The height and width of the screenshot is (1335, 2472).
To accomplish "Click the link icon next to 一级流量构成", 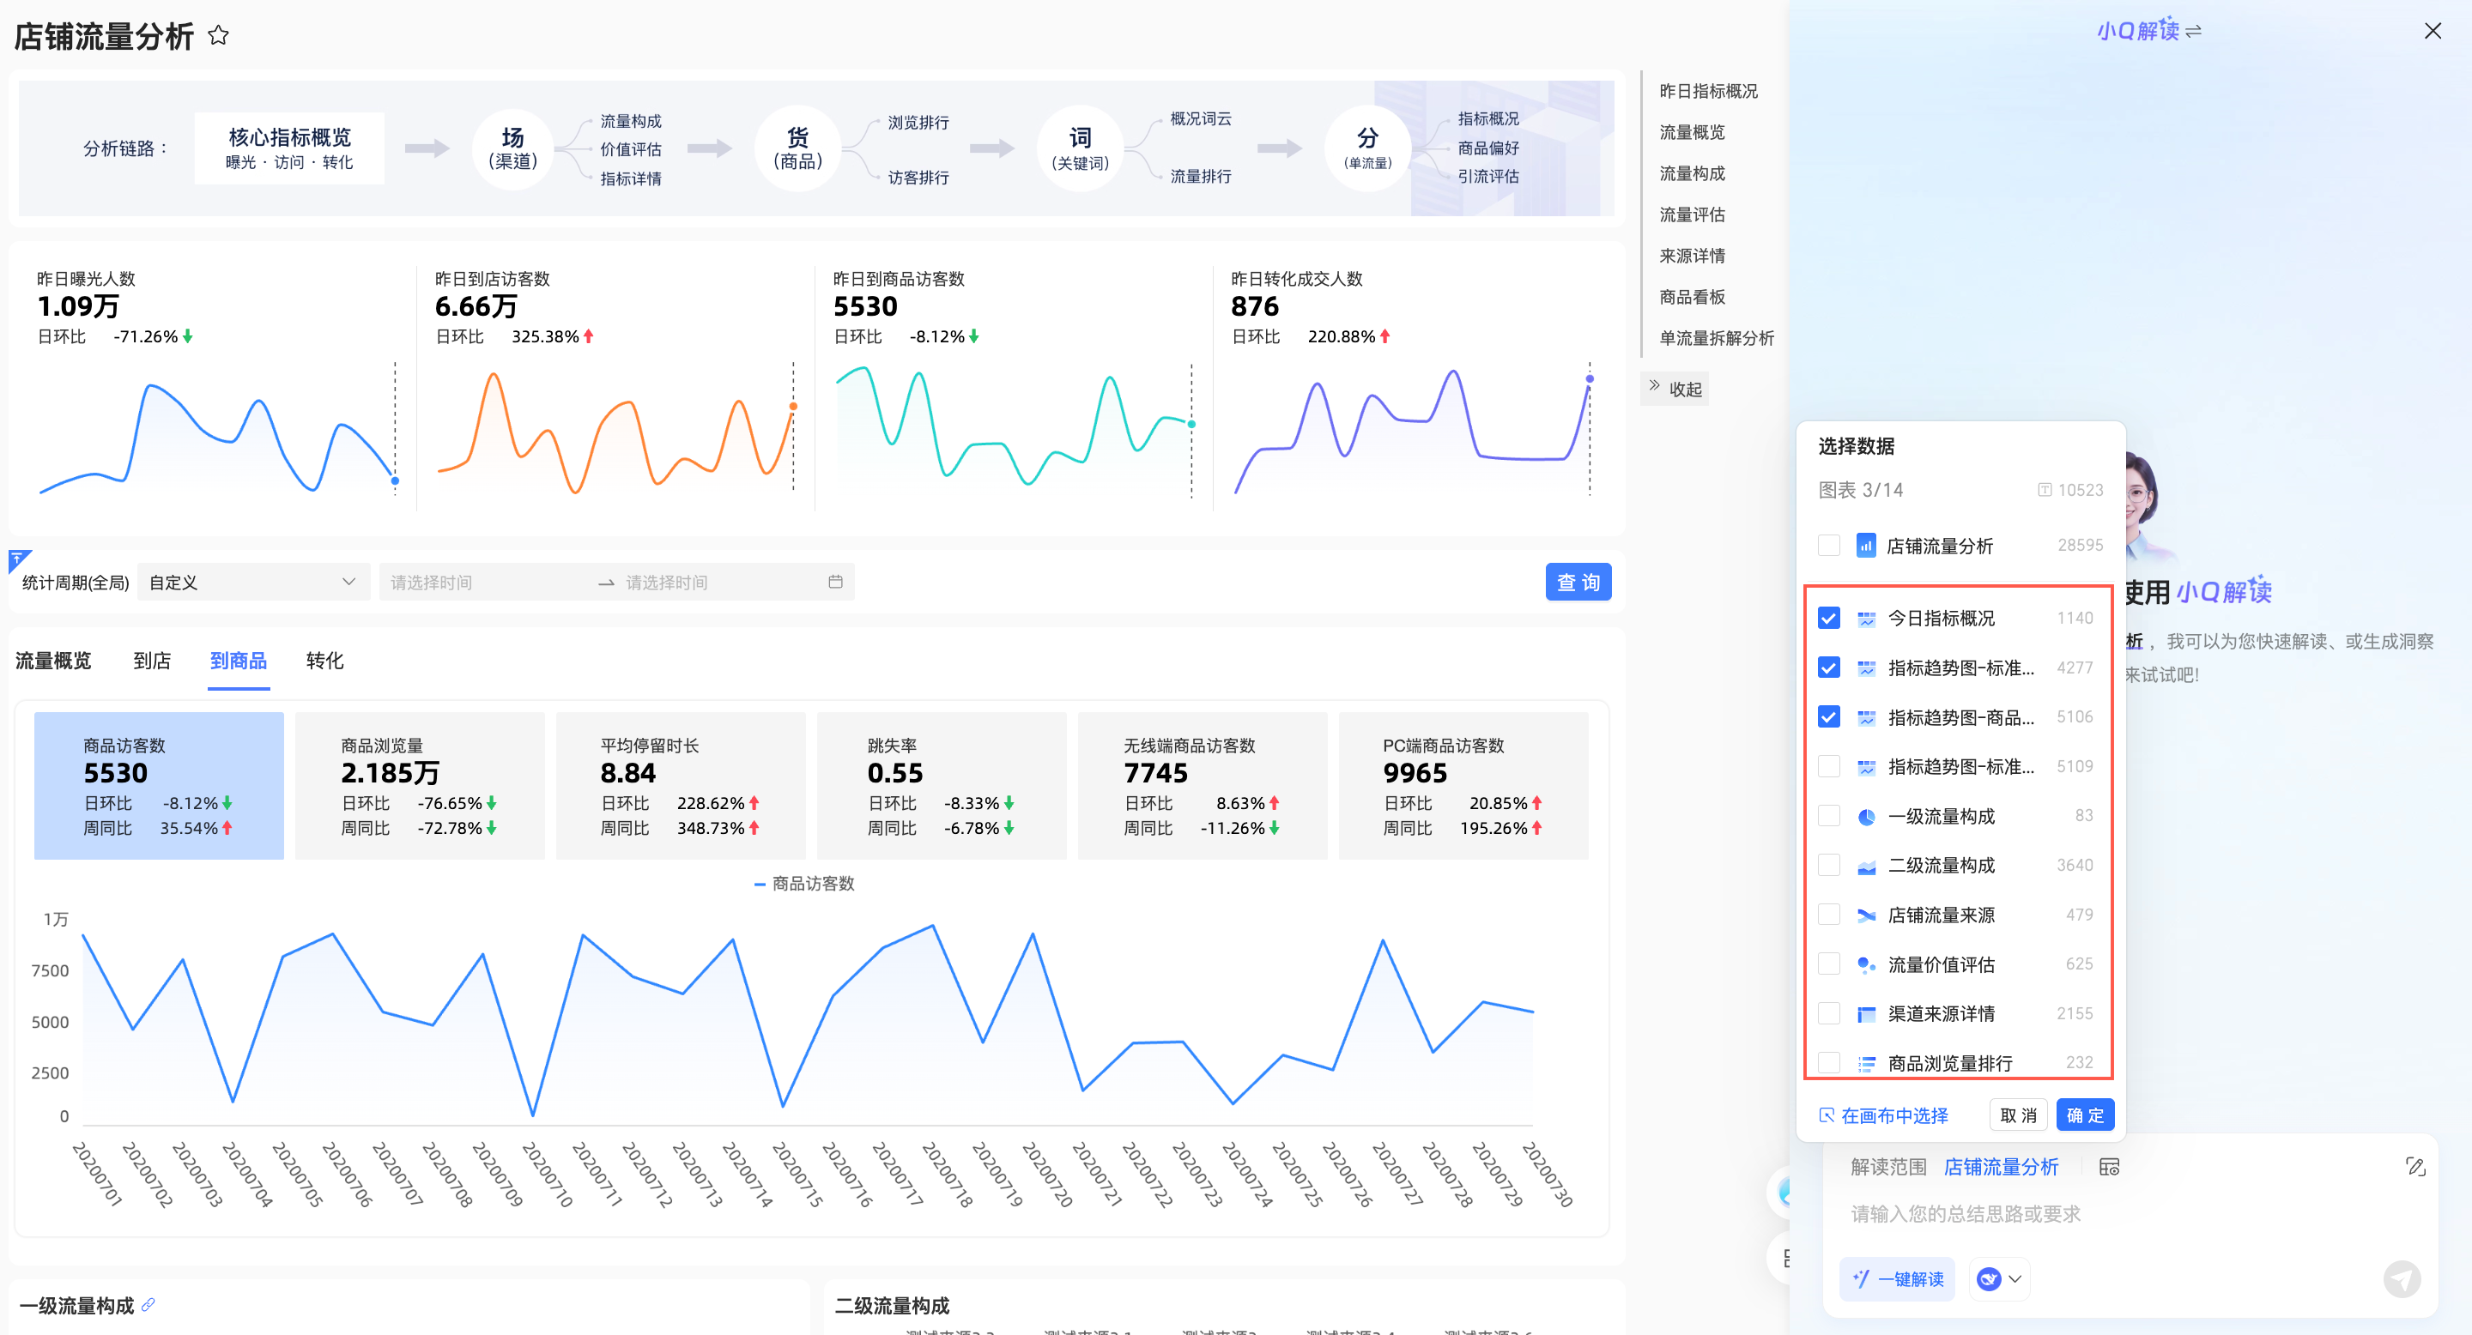I will (x=148, y=1304).
